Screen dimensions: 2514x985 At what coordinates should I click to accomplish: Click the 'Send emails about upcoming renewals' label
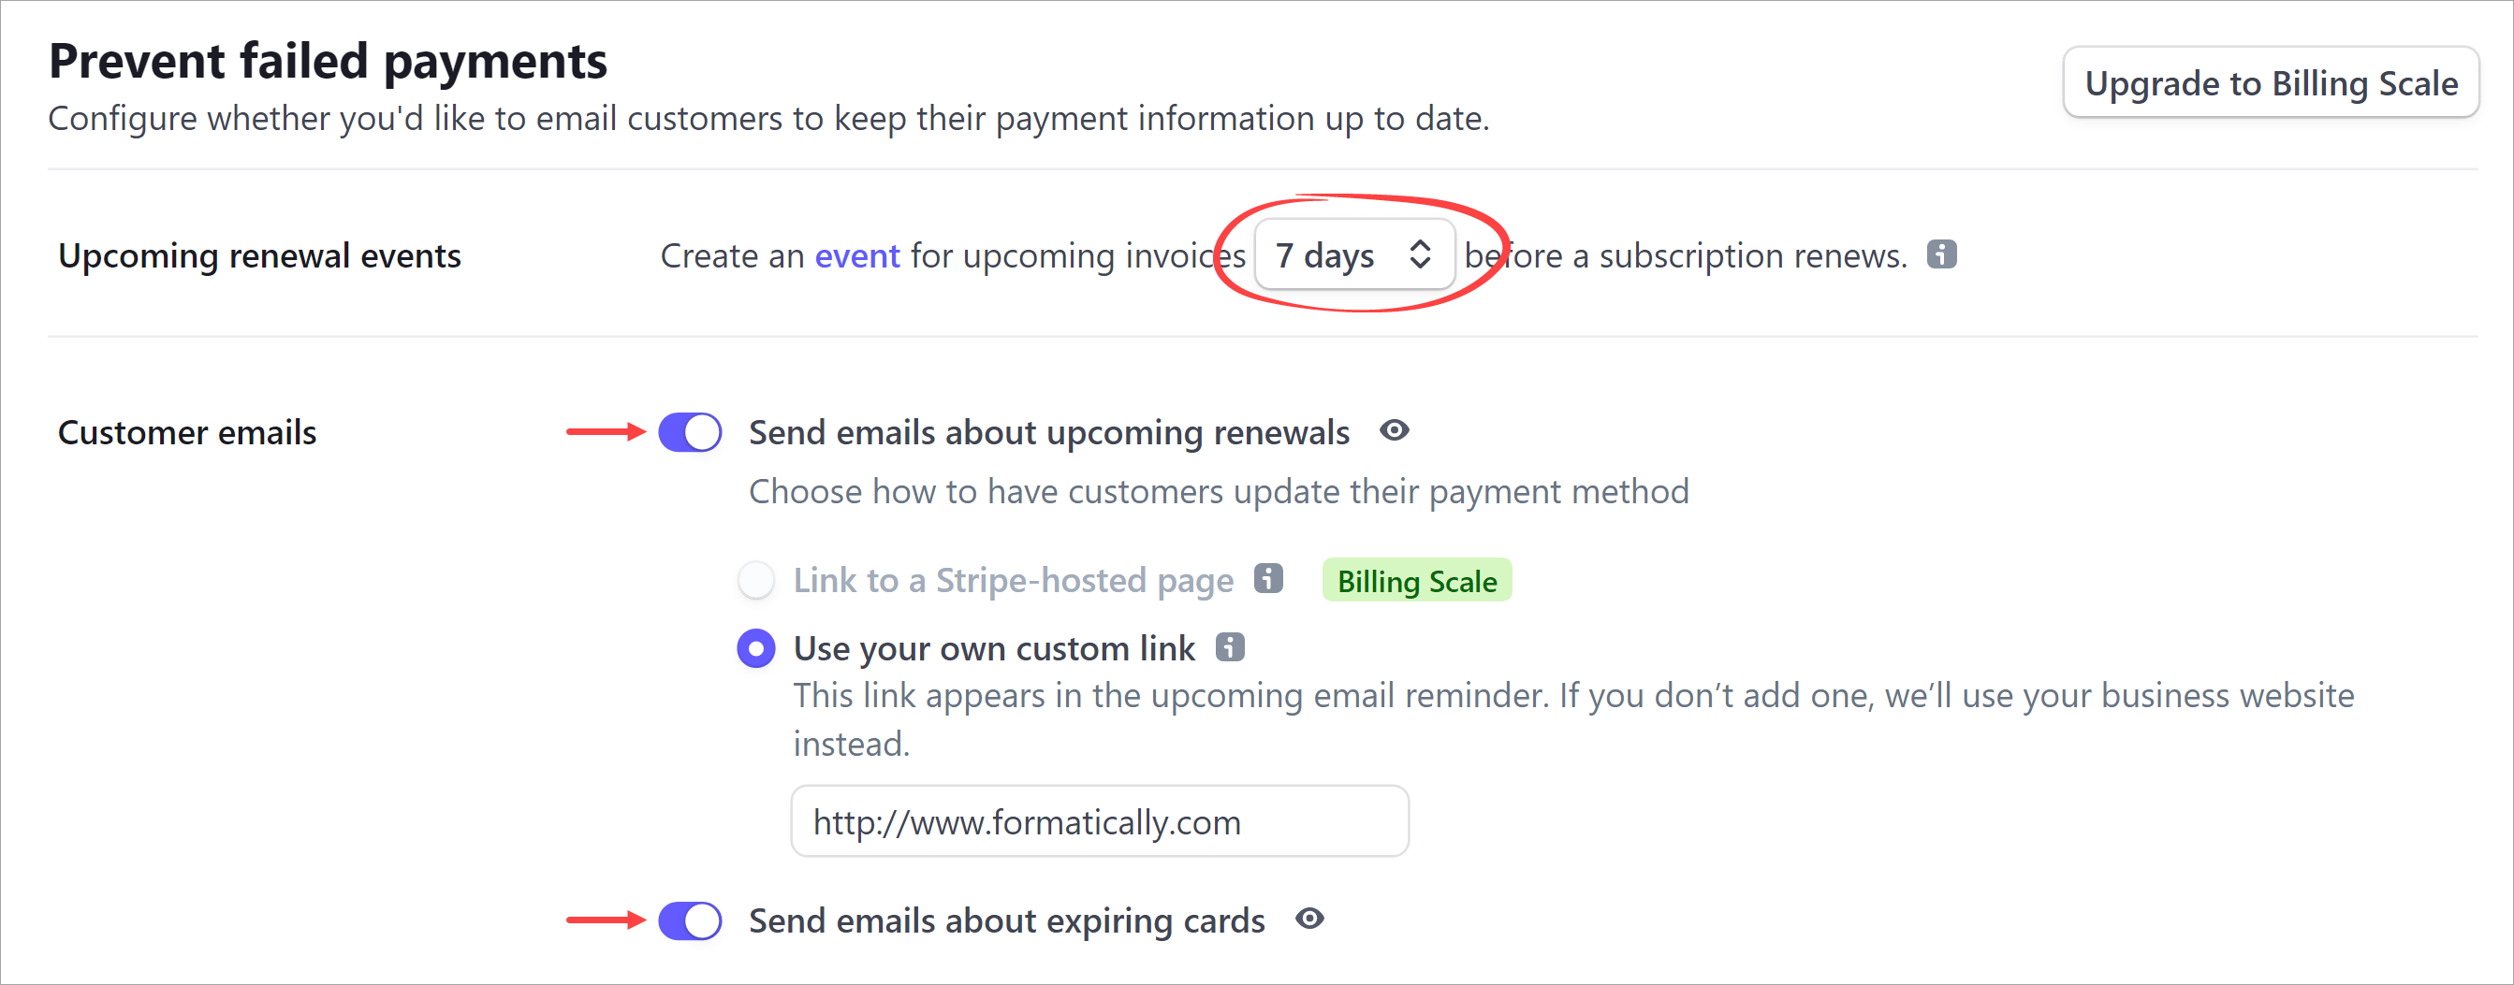(1049, 433)
